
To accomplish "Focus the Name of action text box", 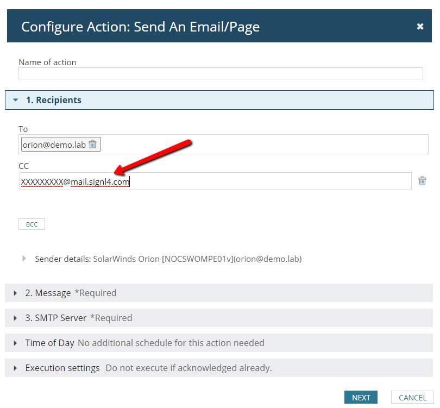I will [x=221, y=73].
